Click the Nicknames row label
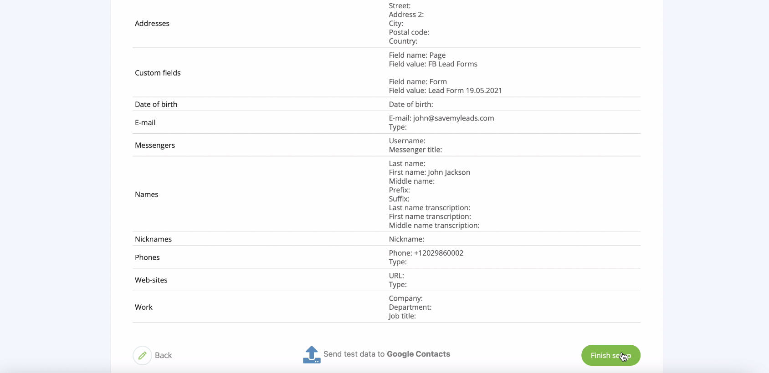Screen dimensions: 769x373 click(153, 239)
